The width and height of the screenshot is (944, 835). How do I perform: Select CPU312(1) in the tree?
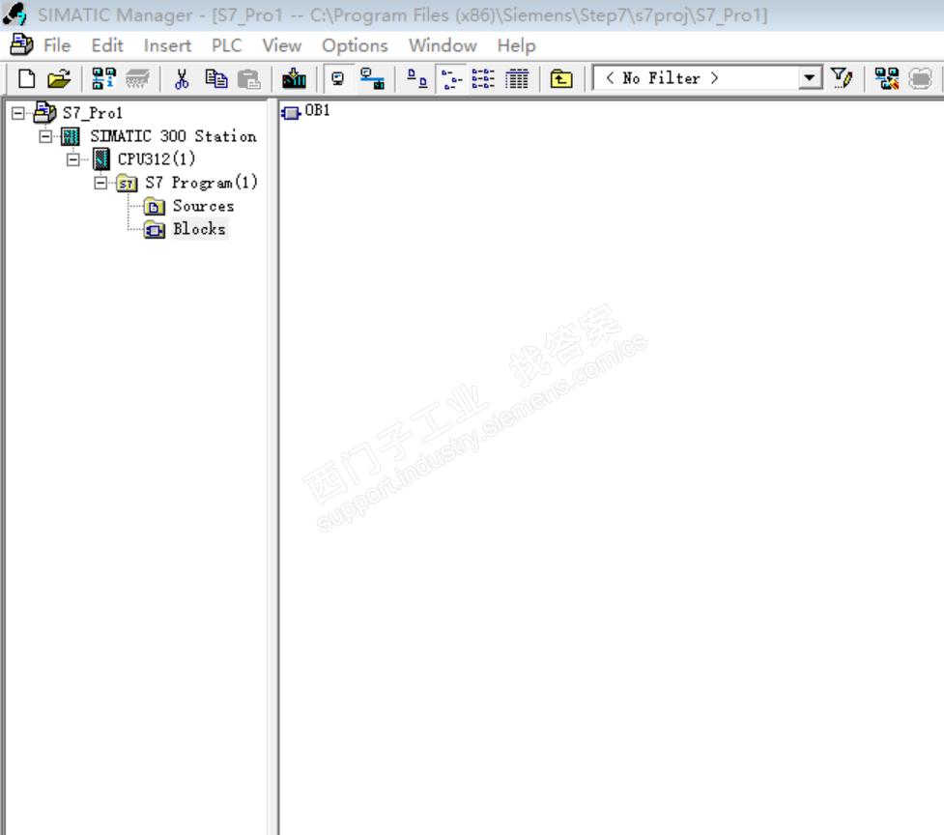pyautogui.click(x=157, y=158)
